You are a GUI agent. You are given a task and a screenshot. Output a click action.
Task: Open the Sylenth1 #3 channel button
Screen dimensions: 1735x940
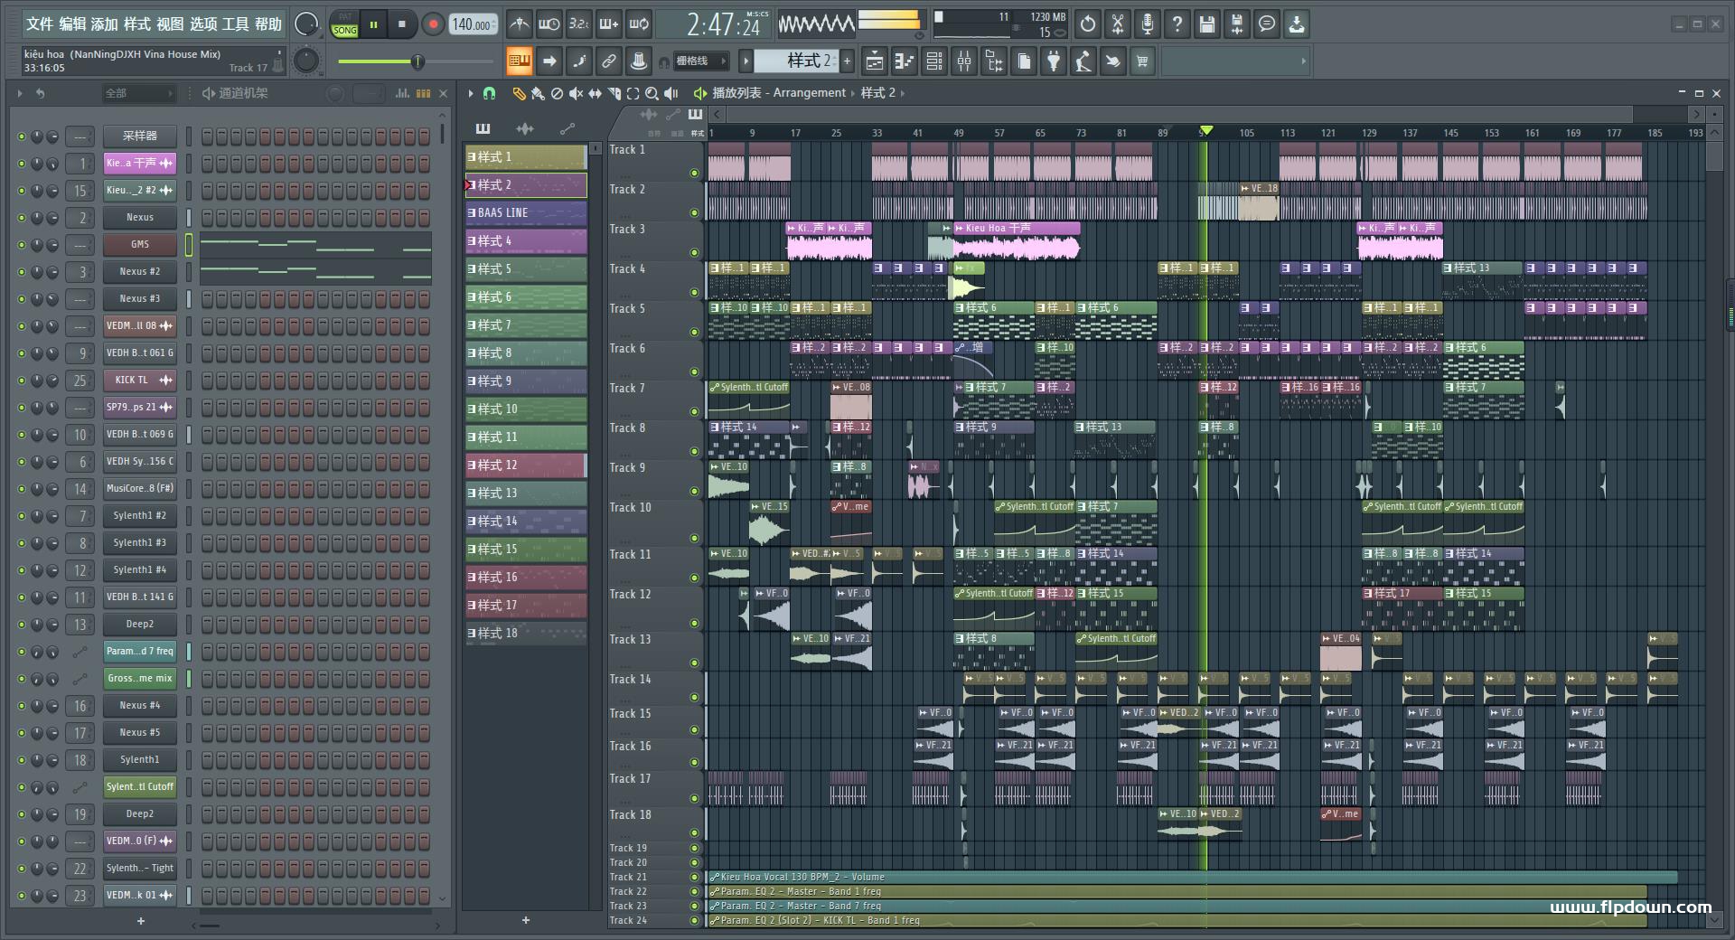click(140, 543)
